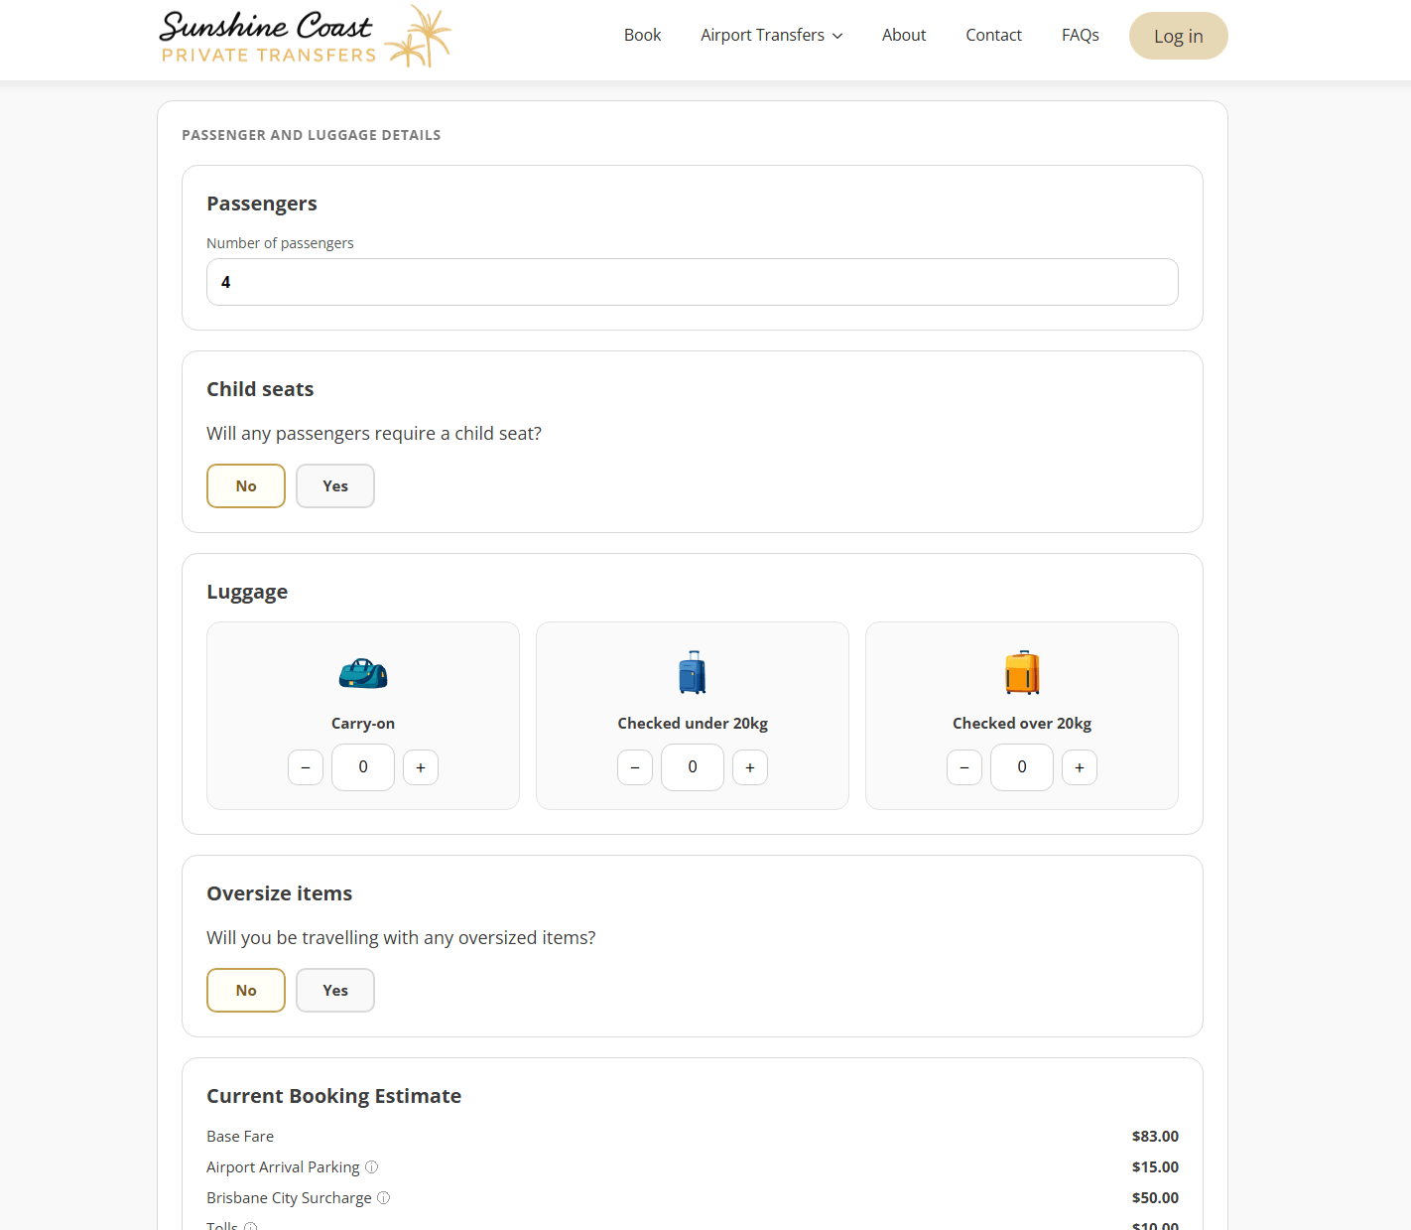Decrease carry-on bag count with minus
Screen dimensions: 1411x1230
click(306, 767)
